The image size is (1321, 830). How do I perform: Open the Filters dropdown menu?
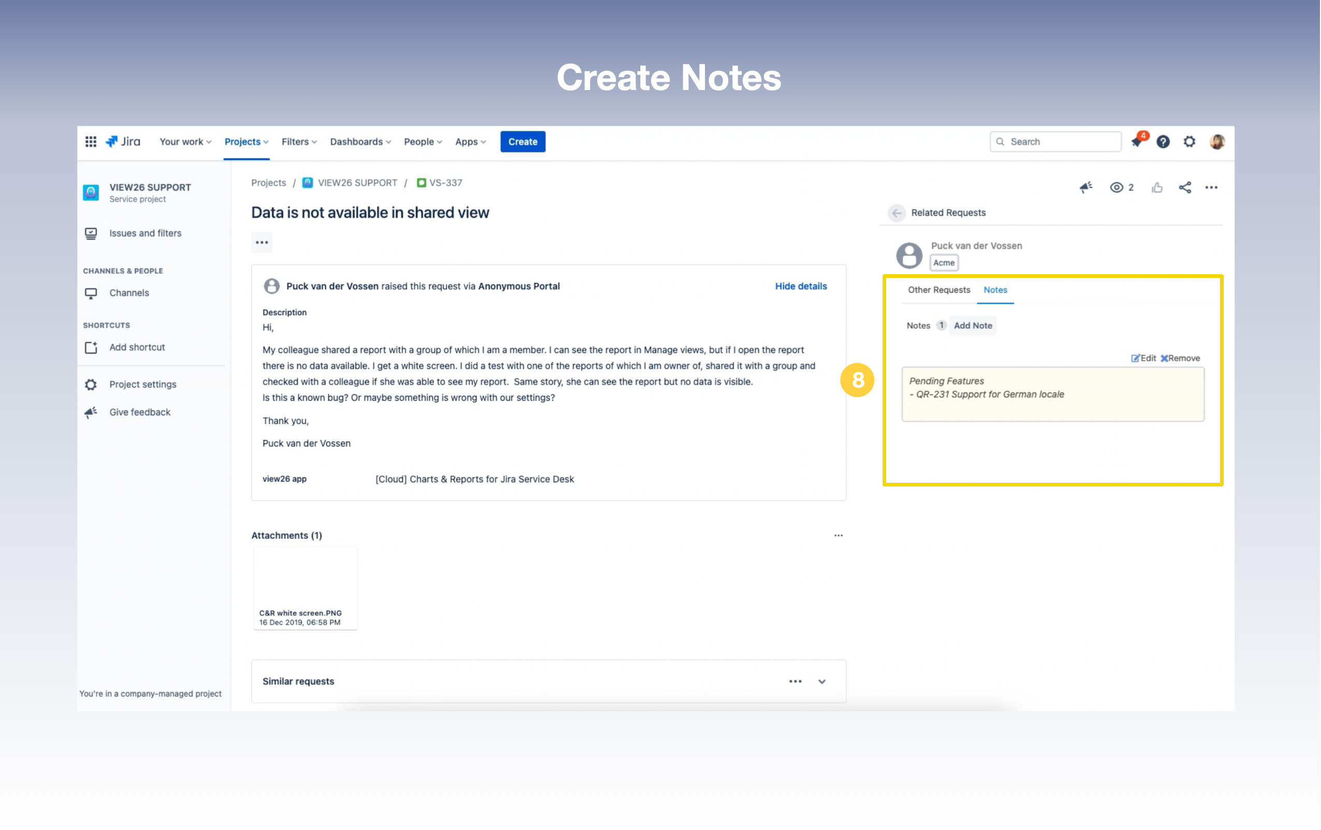[x=299, y=142]
